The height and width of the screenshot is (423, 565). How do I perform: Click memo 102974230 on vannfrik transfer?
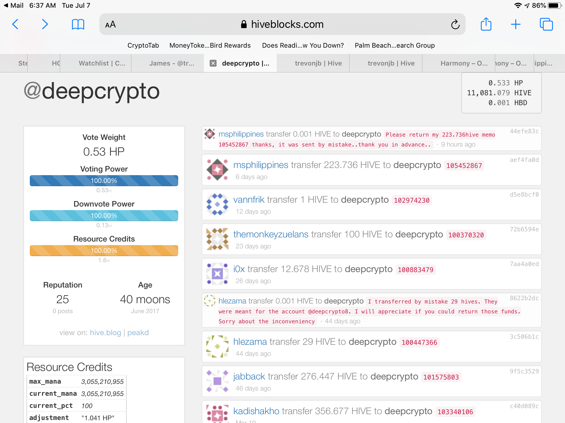[412, 200]
